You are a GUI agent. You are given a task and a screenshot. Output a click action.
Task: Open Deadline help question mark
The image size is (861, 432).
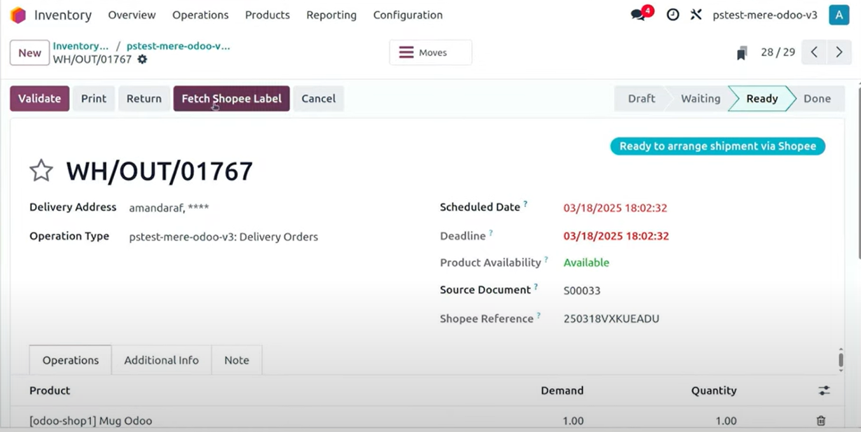coord(491,233)
